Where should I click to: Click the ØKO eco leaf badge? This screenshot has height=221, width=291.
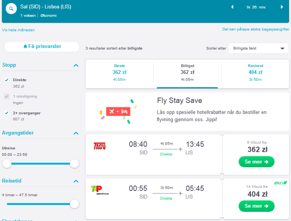[x=281, y=183]
